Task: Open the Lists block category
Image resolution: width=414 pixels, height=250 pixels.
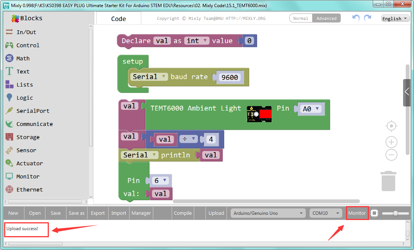Action: coord(24,85)
